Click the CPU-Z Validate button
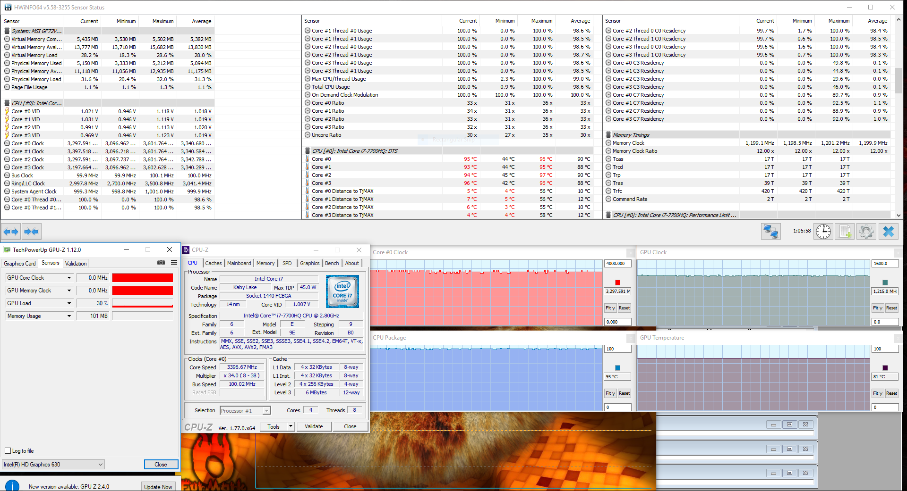Viewport: 907px width, 491px height. 314,426
